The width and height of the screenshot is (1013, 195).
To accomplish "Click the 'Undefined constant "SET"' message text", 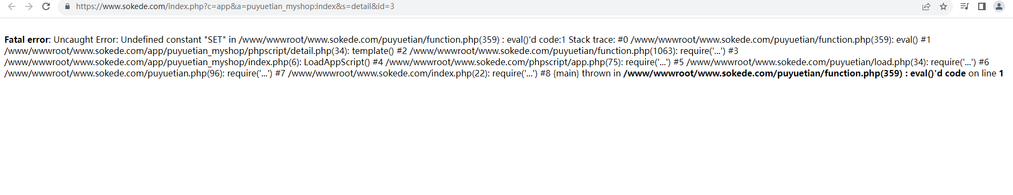I will 173,40.
